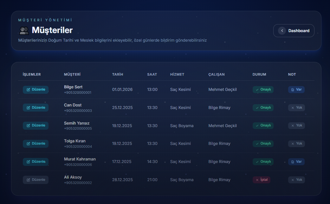Click the X icon in Ali Aksoy's İptal badge

(x=257, y=180)
